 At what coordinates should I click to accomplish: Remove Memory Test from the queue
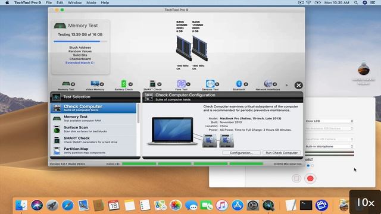pos(73,84)
